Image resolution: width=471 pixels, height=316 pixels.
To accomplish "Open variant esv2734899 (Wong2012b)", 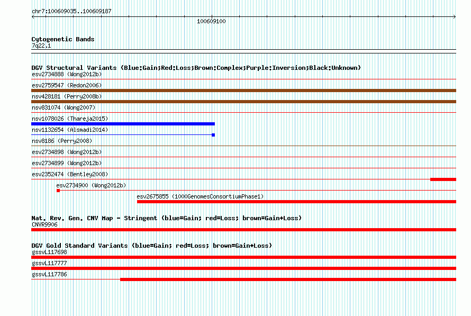I will [x=67, y=163].
